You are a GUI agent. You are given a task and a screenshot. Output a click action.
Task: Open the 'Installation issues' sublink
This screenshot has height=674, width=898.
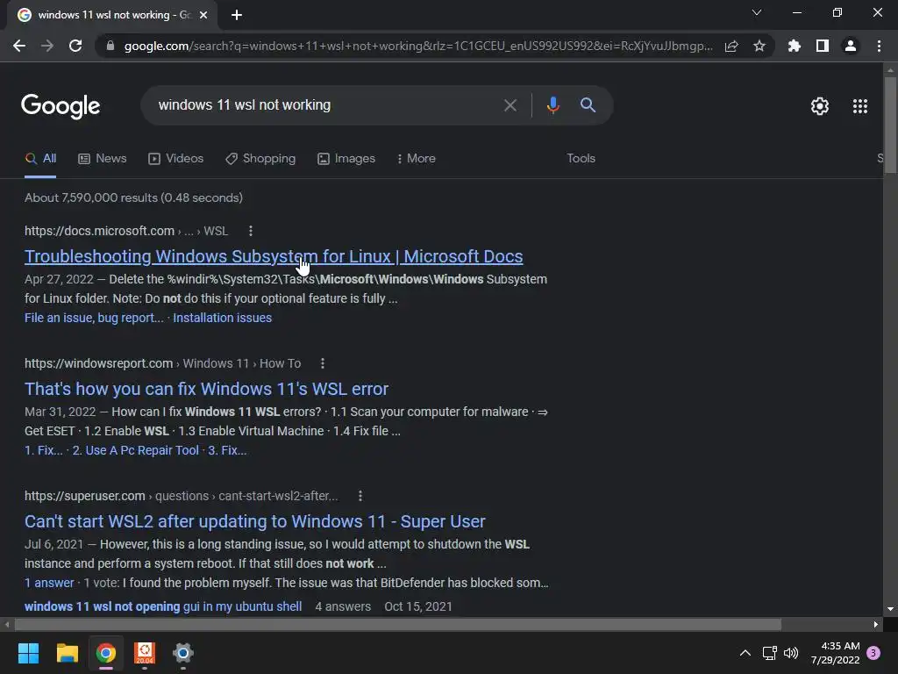point(222,318)
